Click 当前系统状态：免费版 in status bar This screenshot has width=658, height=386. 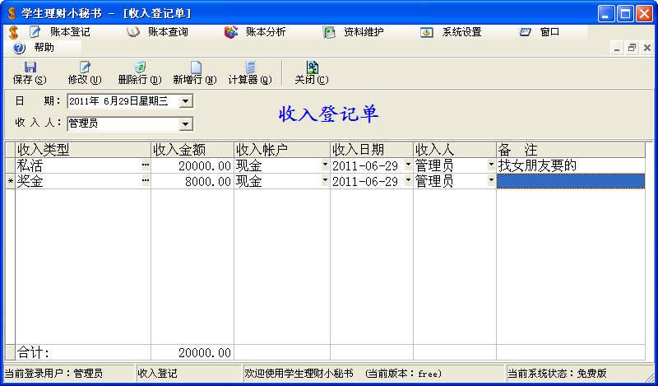coord(558,373)
